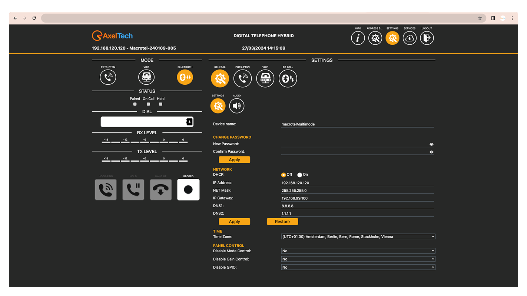The image size is (527, 296).
Task: Show New Password with eye icon
Action: (431, 144)
